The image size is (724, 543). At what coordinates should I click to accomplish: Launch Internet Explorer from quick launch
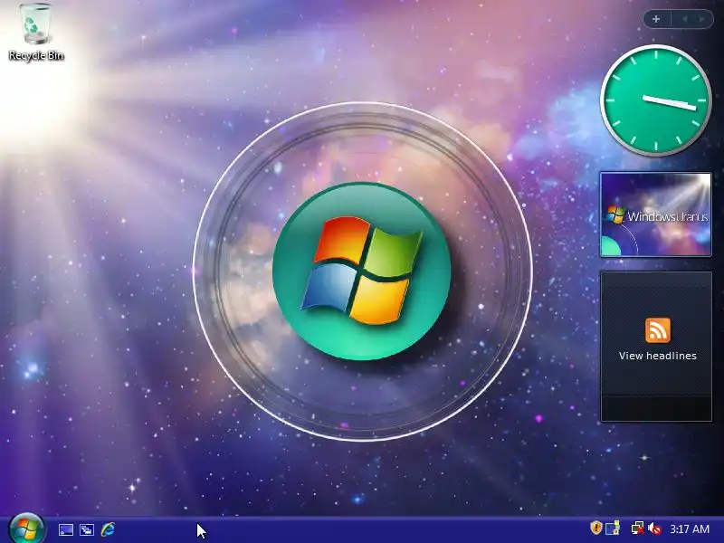tap(108, 529)
